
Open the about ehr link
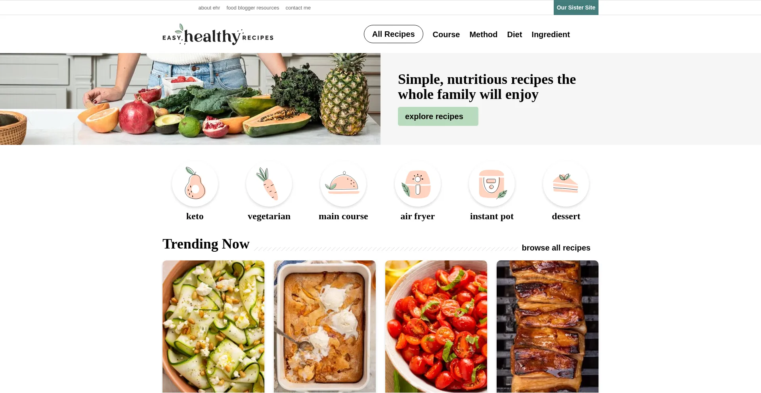(209, 8)
